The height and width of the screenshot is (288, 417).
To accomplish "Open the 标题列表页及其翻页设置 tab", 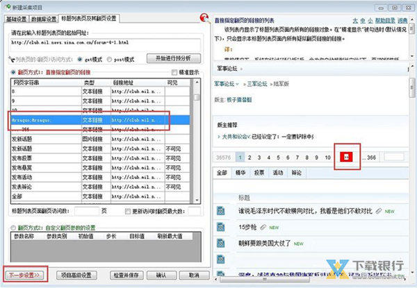I will pyautogui.click(x=89, y=18).
